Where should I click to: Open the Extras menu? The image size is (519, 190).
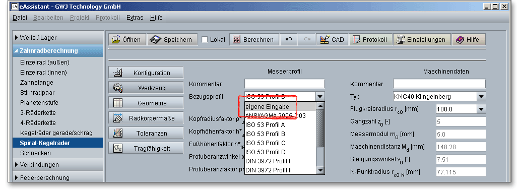tap(135, 18)
